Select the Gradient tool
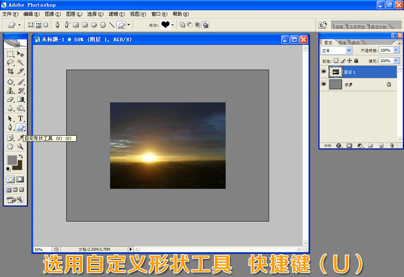This screenshot has width=404, height=277. (21, 100)
